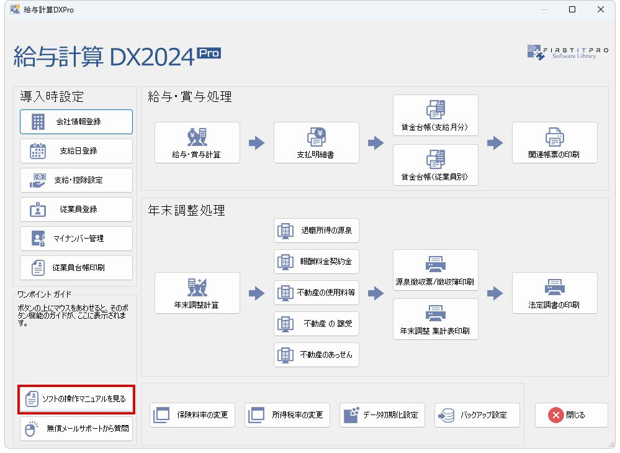Open 所得税率の変更 window button
This screenshot has width=620, height=453.
click(287, 415)
